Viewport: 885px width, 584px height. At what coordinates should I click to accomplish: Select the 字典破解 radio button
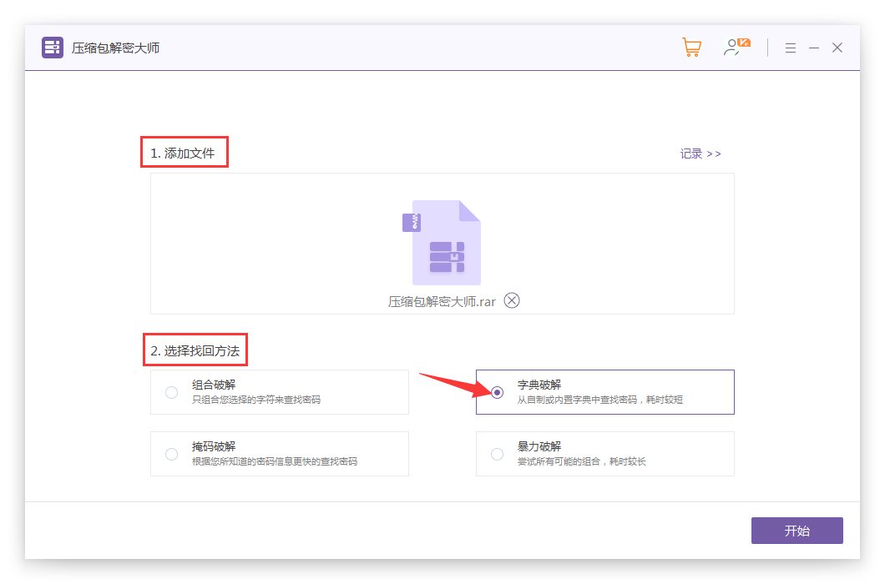point(497,392)
